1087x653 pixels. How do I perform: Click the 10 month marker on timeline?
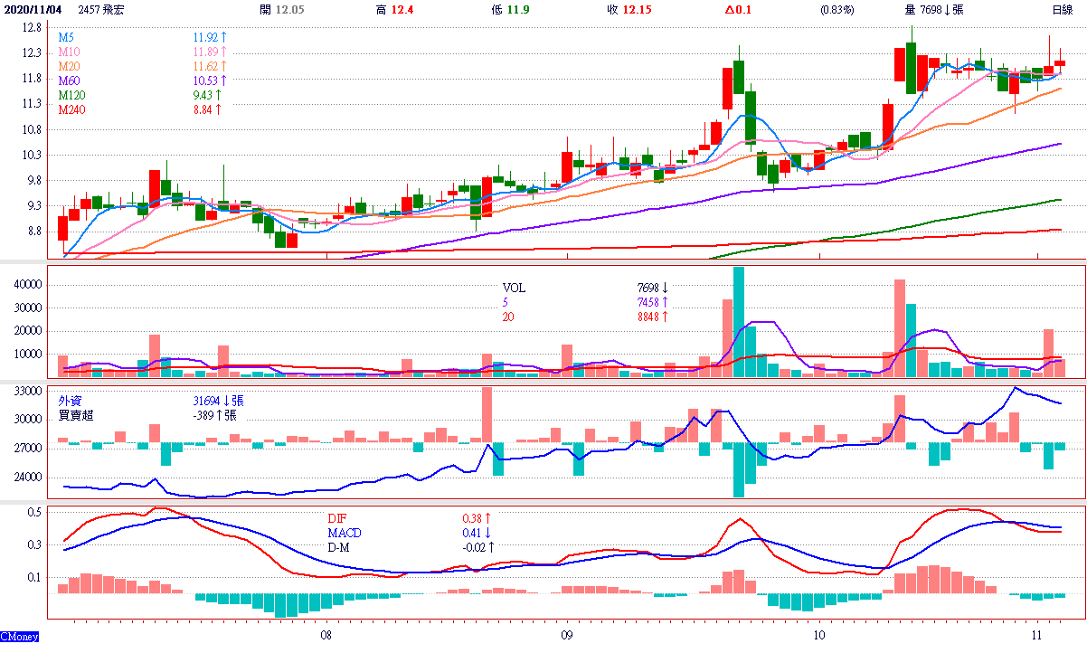coord(818,635)
